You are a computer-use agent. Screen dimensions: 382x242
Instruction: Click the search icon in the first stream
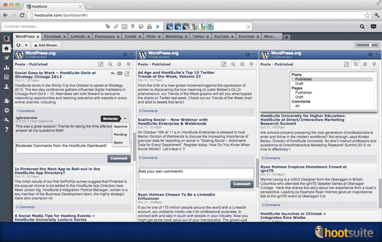pos(110,64)
